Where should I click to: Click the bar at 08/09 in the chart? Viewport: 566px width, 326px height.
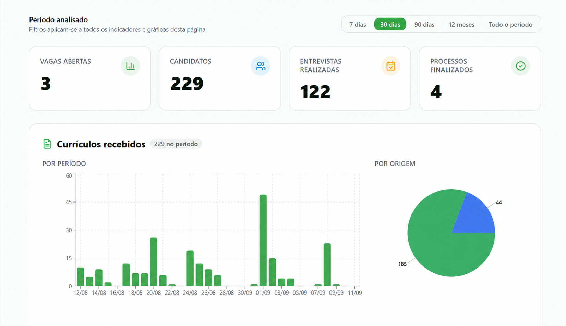327,264
